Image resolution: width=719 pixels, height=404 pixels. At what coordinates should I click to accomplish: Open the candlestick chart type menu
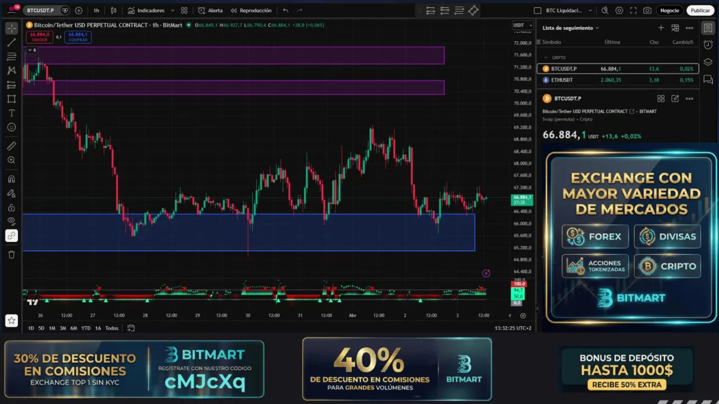click(x=113, y=10)
